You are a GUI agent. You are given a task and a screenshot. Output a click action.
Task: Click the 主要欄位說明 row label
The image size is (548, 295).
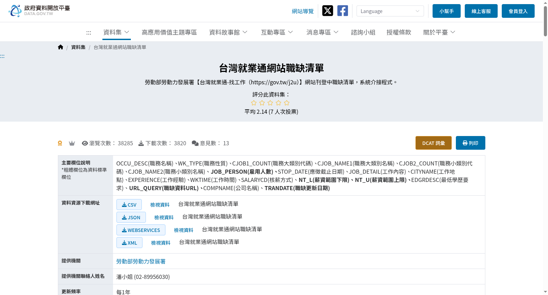coord(76,163)
